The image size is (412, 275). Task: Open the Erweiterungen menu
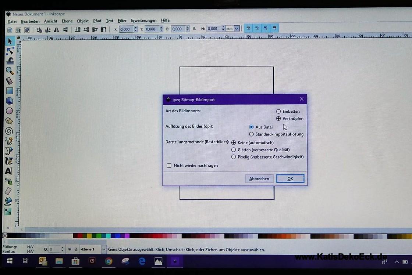click(x=143, y=21)
